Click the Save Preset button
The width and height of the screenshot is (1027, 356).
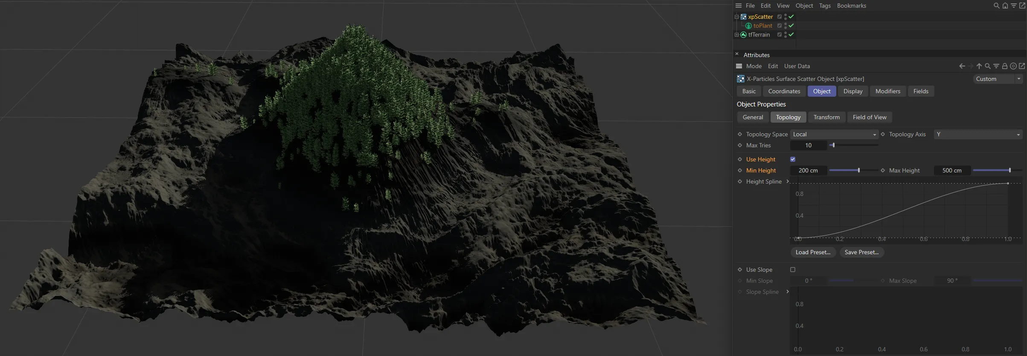[861, 252]
